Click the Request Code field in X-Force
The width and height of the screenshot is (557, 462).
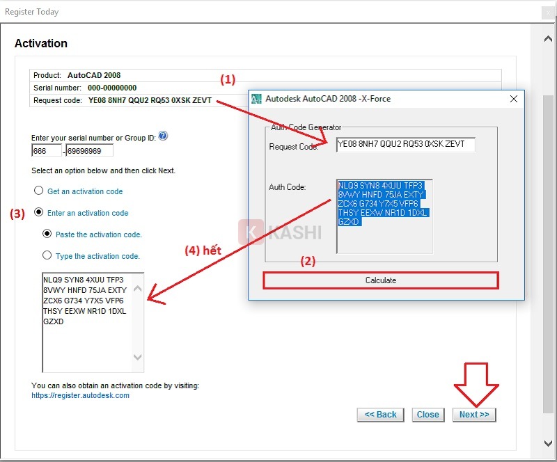tap(405, 145)
